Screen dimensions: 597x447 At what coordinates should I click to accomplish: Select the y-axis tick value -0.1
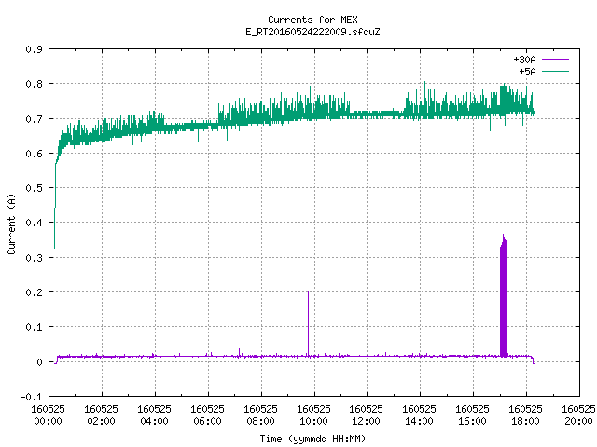(31, 398)
